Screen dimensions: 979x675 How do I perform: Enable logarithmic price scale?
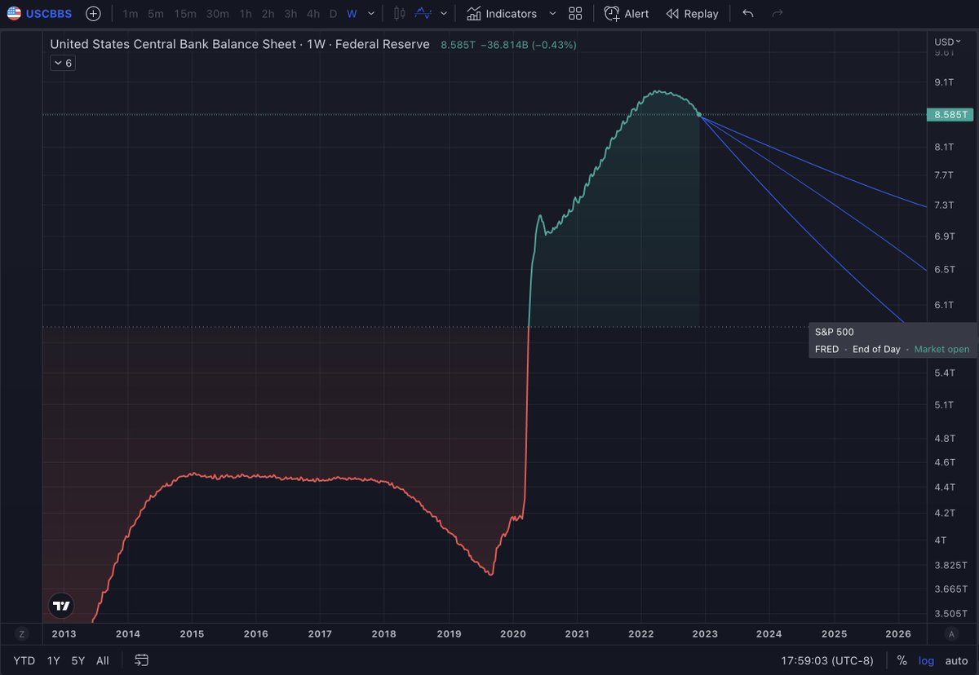926,660
